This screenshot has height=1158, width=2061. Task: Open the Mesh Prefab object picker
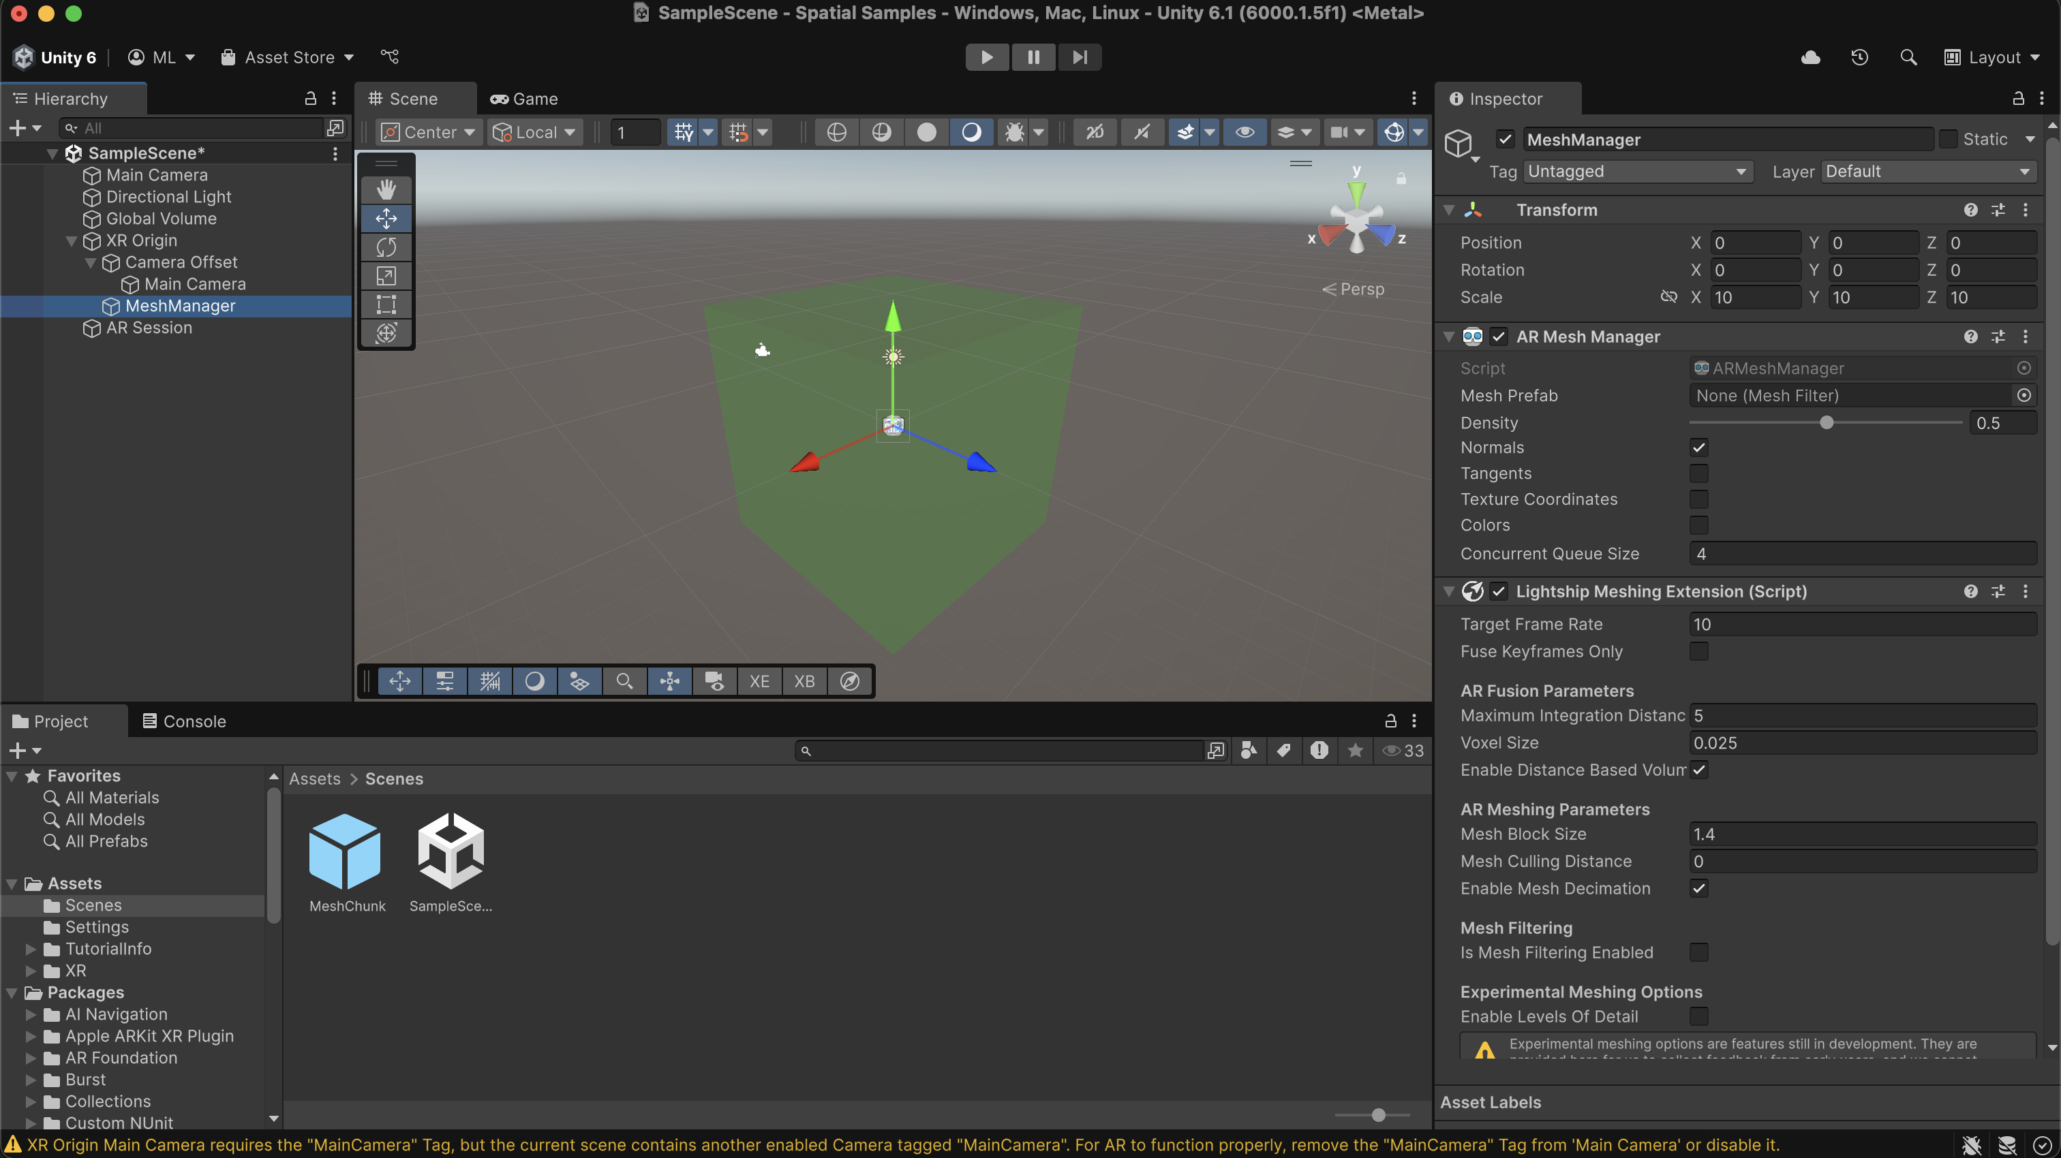coord(2024,395)
